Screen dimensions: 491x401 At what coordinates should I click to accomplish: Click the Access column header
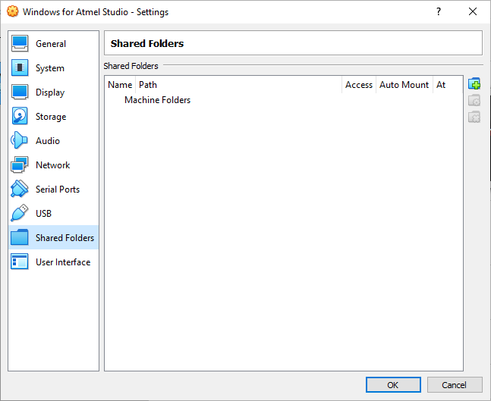click(x=359, y=85)
